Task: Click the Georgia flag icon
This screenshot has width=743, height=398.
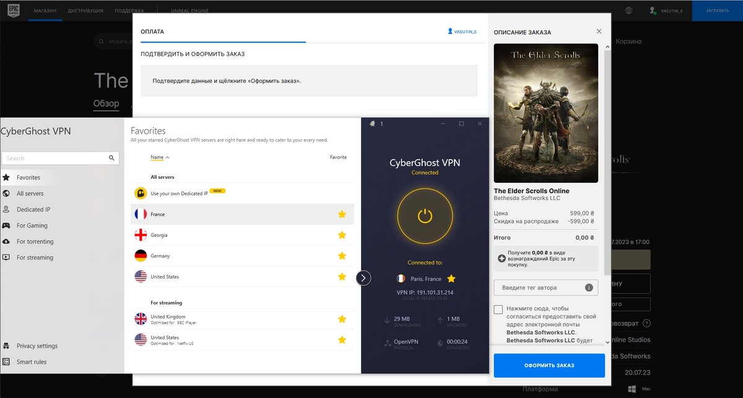Action: (141, 235)
